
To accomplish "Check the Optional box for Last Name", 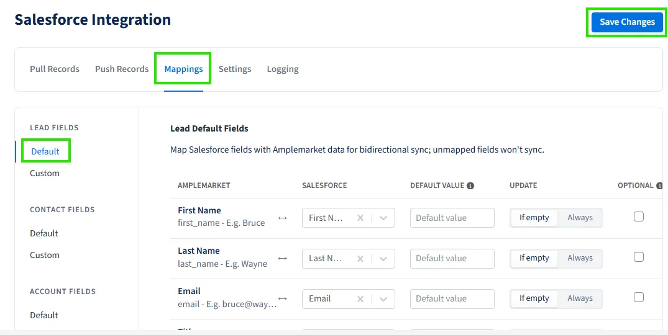I will pos(639,257).
